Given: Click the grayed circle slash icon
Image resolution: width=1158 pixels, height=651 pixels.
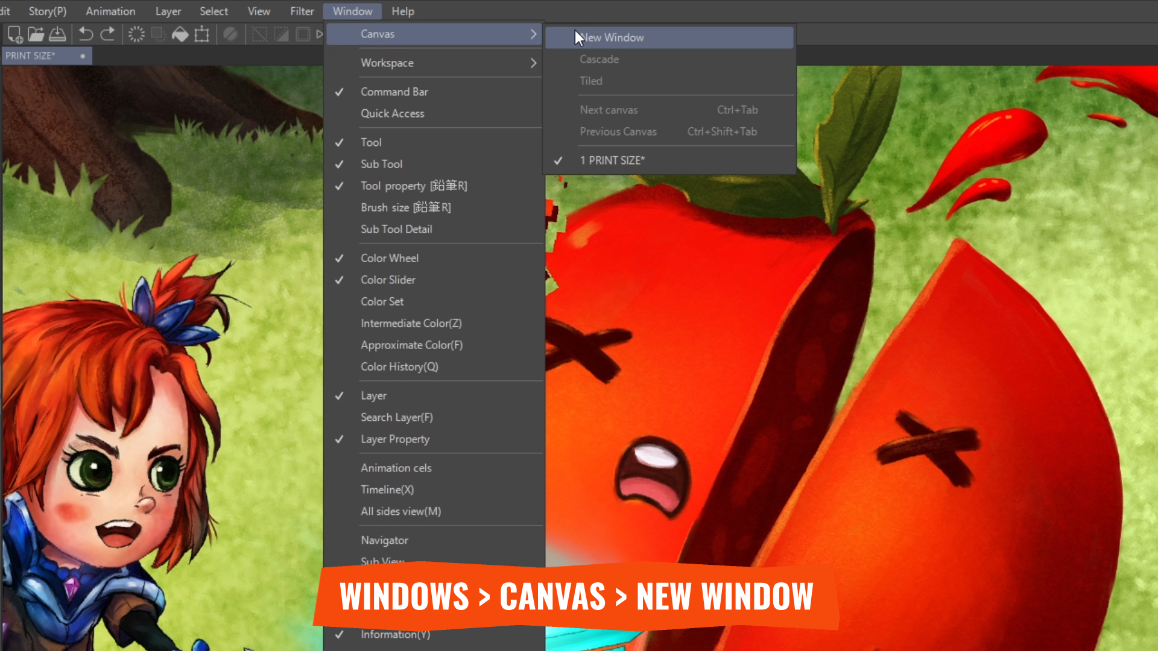Looking at the screenshot, I should [230, 34].
